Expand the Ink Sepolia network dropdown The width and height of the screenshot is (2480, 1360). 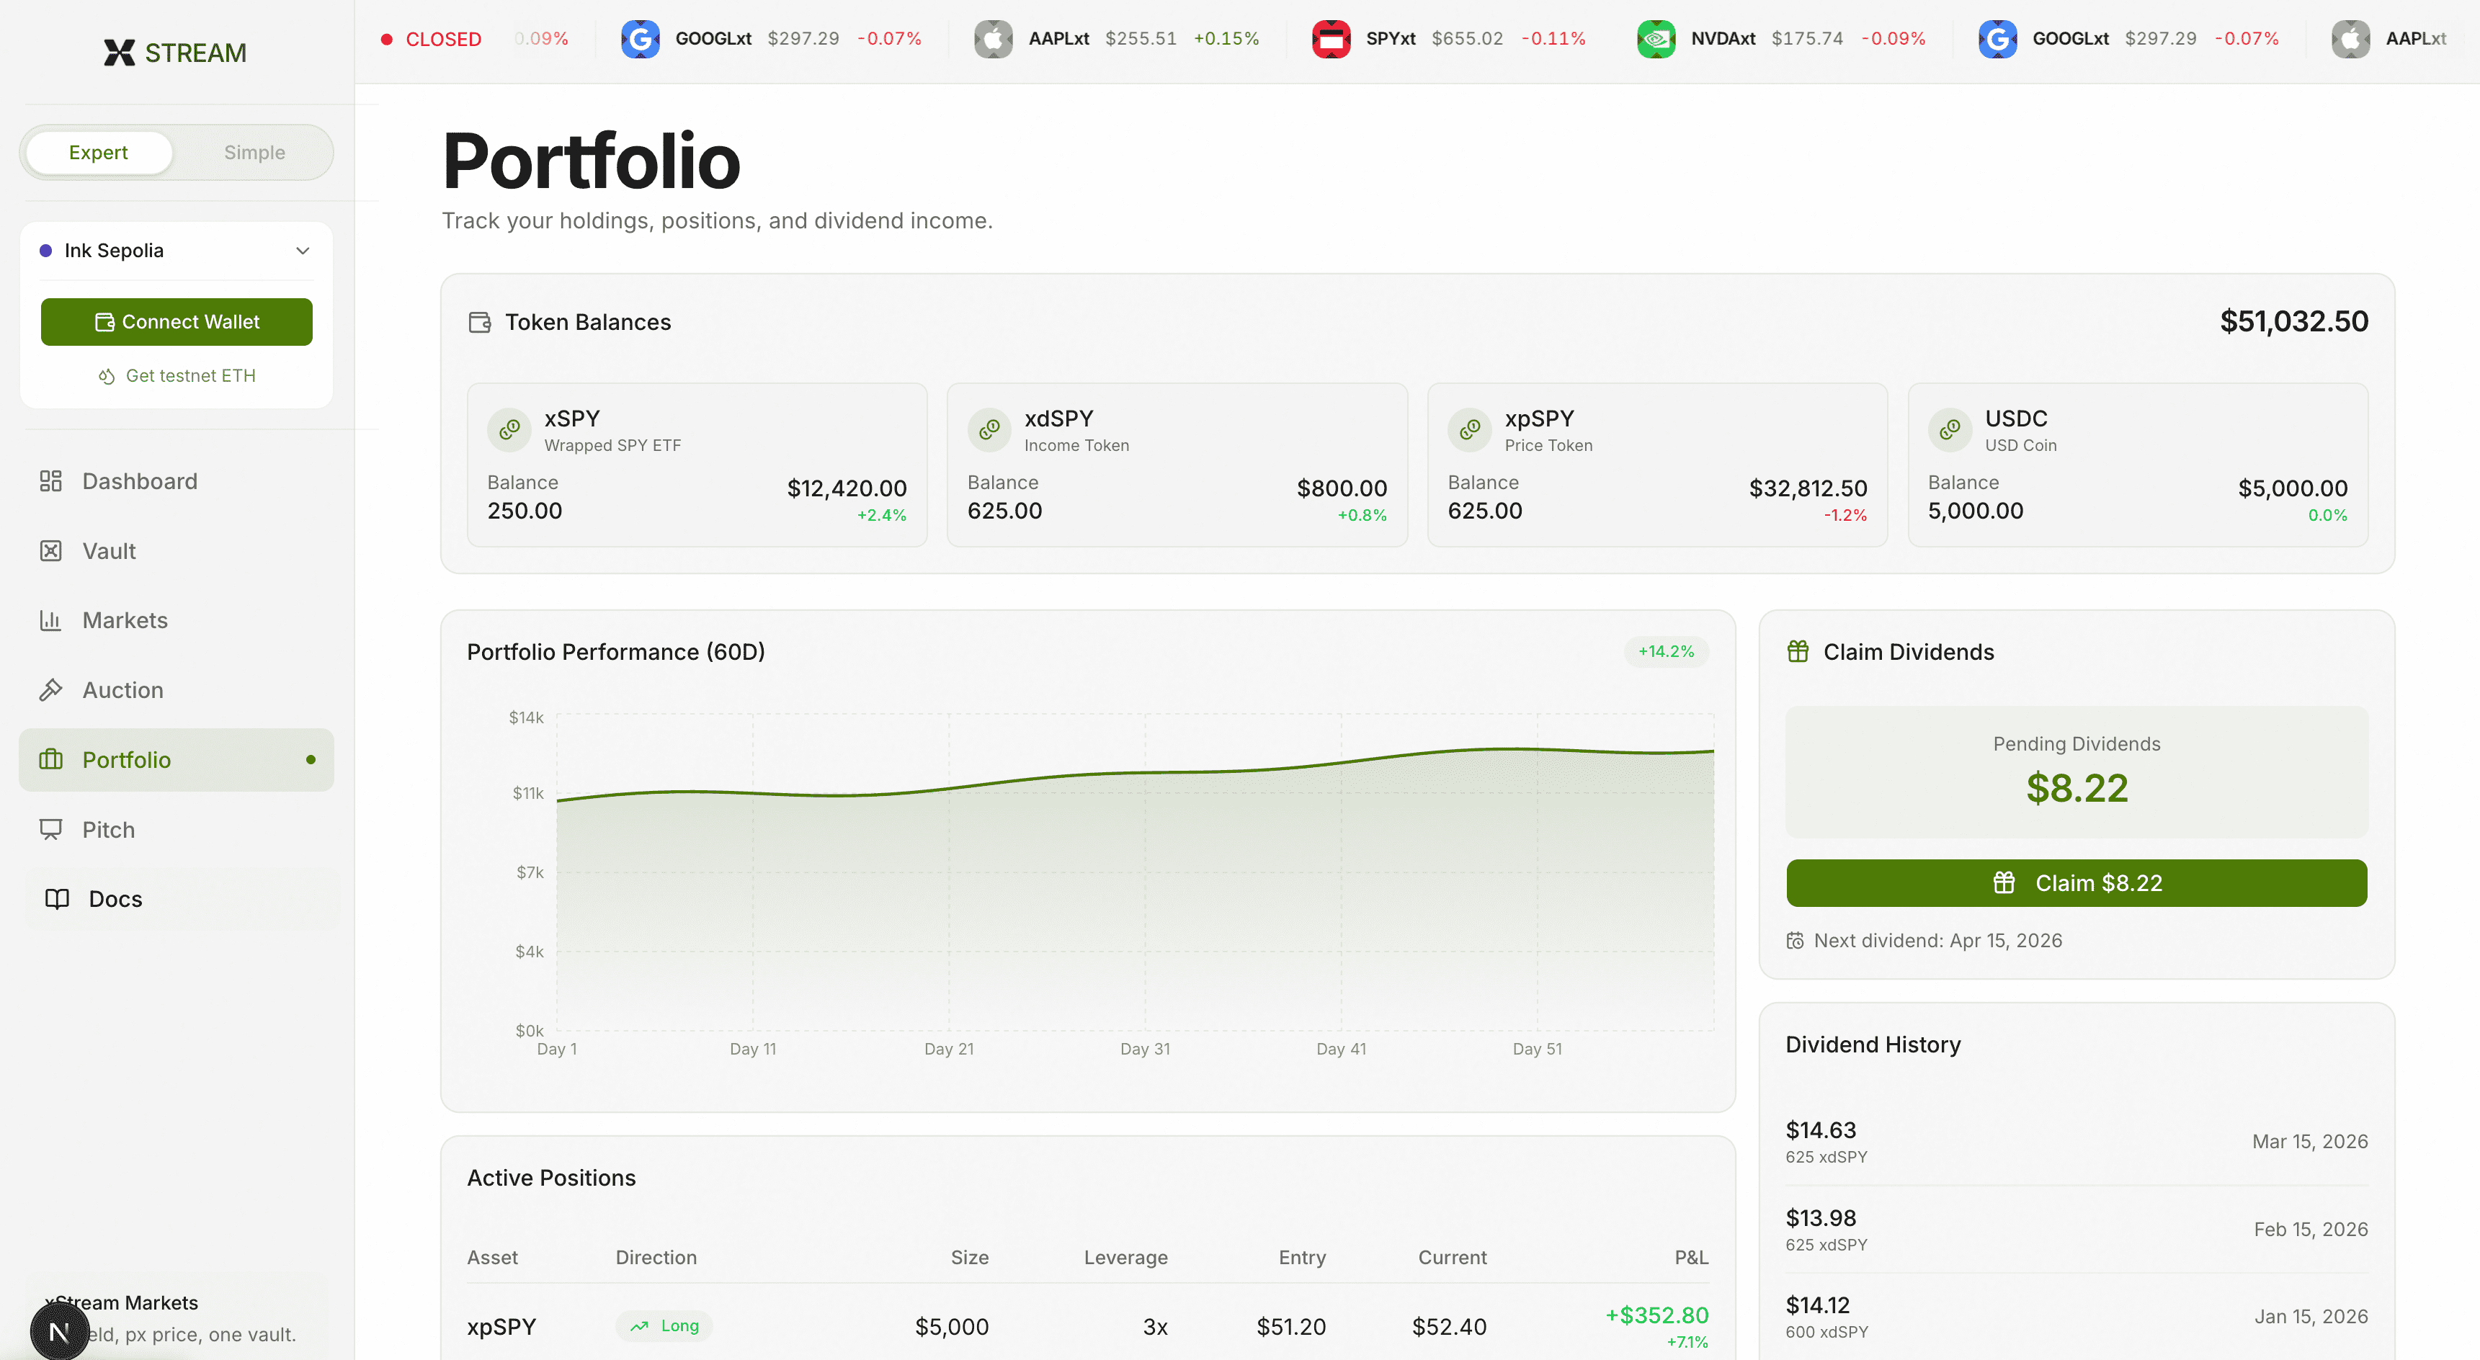tap(177, 250)
